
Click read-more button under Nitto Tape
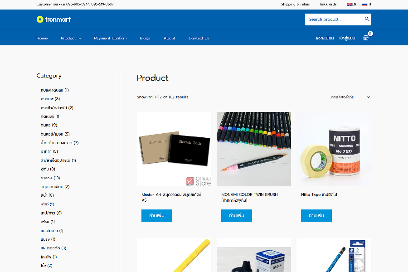pyautogui.click(x=316, y=215)
